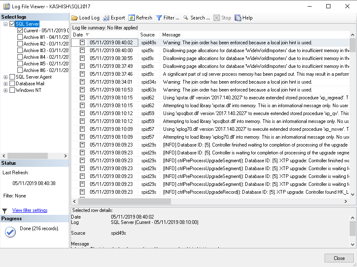The image size is (357, 267).
Task: Uncheck the Current - 05/11/2019 log checkbox
Action: (x=20, y=30)
